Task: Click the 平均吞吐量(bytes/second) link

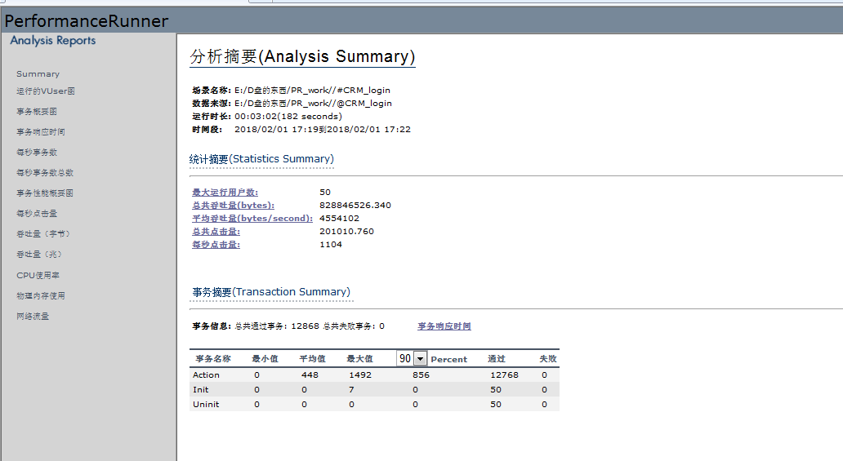Action: tap(252, 219)
